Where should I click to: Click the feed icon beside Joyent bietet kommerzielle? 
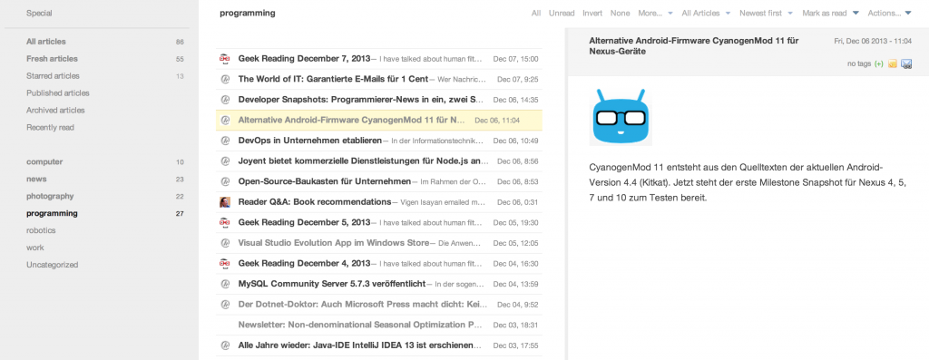pos(225,161)
